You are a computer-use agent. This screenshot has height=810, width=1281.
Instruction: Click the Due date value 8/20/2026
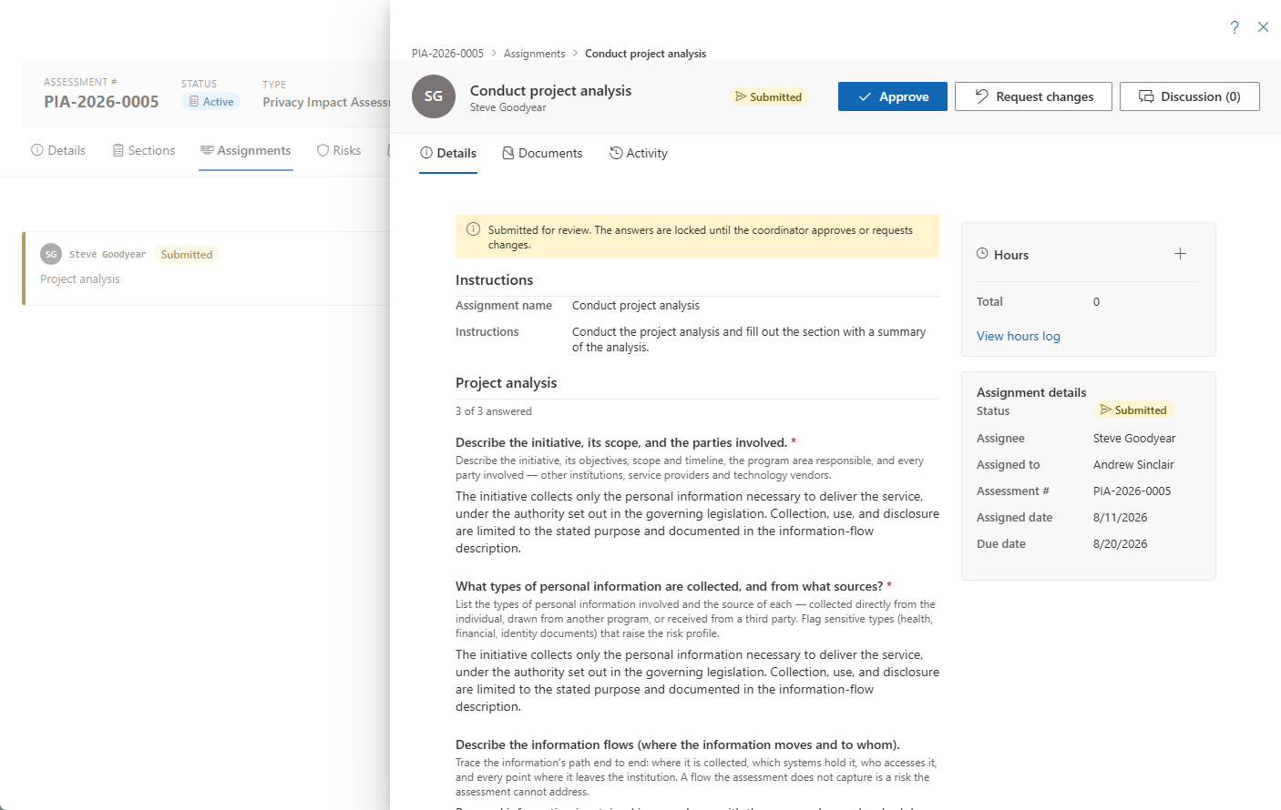(x=1120, y=543)
